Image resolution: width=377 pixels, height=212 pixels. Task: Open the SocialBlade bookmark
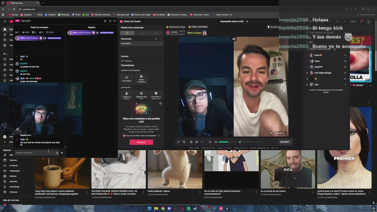(159, 14)
